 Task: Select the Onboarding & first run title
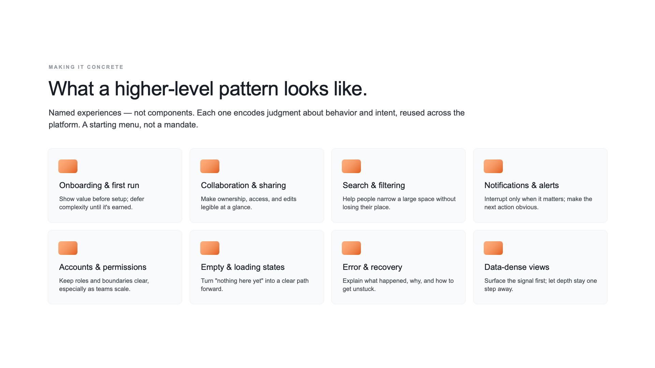[99, 185]
